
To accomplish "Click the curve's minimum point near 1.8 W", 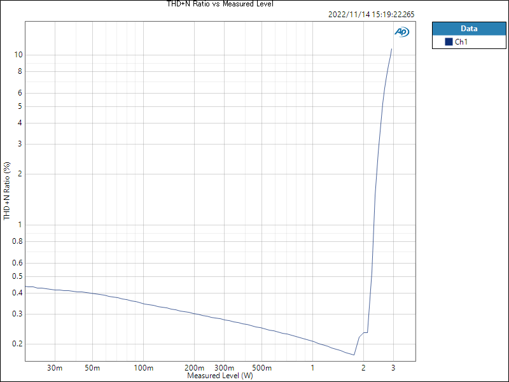I will tap(354, 355).
